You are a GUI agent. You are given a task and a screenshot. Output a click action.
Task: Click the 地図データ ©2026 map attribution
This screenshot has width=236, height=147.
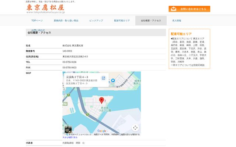102,135
